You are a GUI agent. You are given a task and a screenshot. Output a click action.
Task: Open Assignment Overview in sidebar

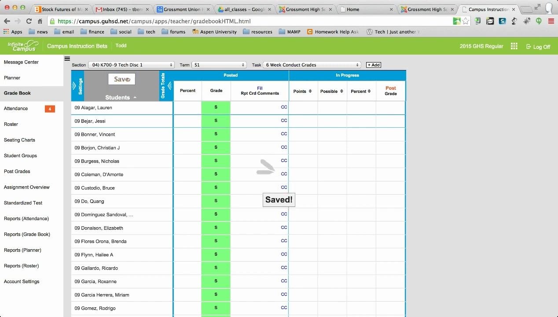[x=27, y=187]
